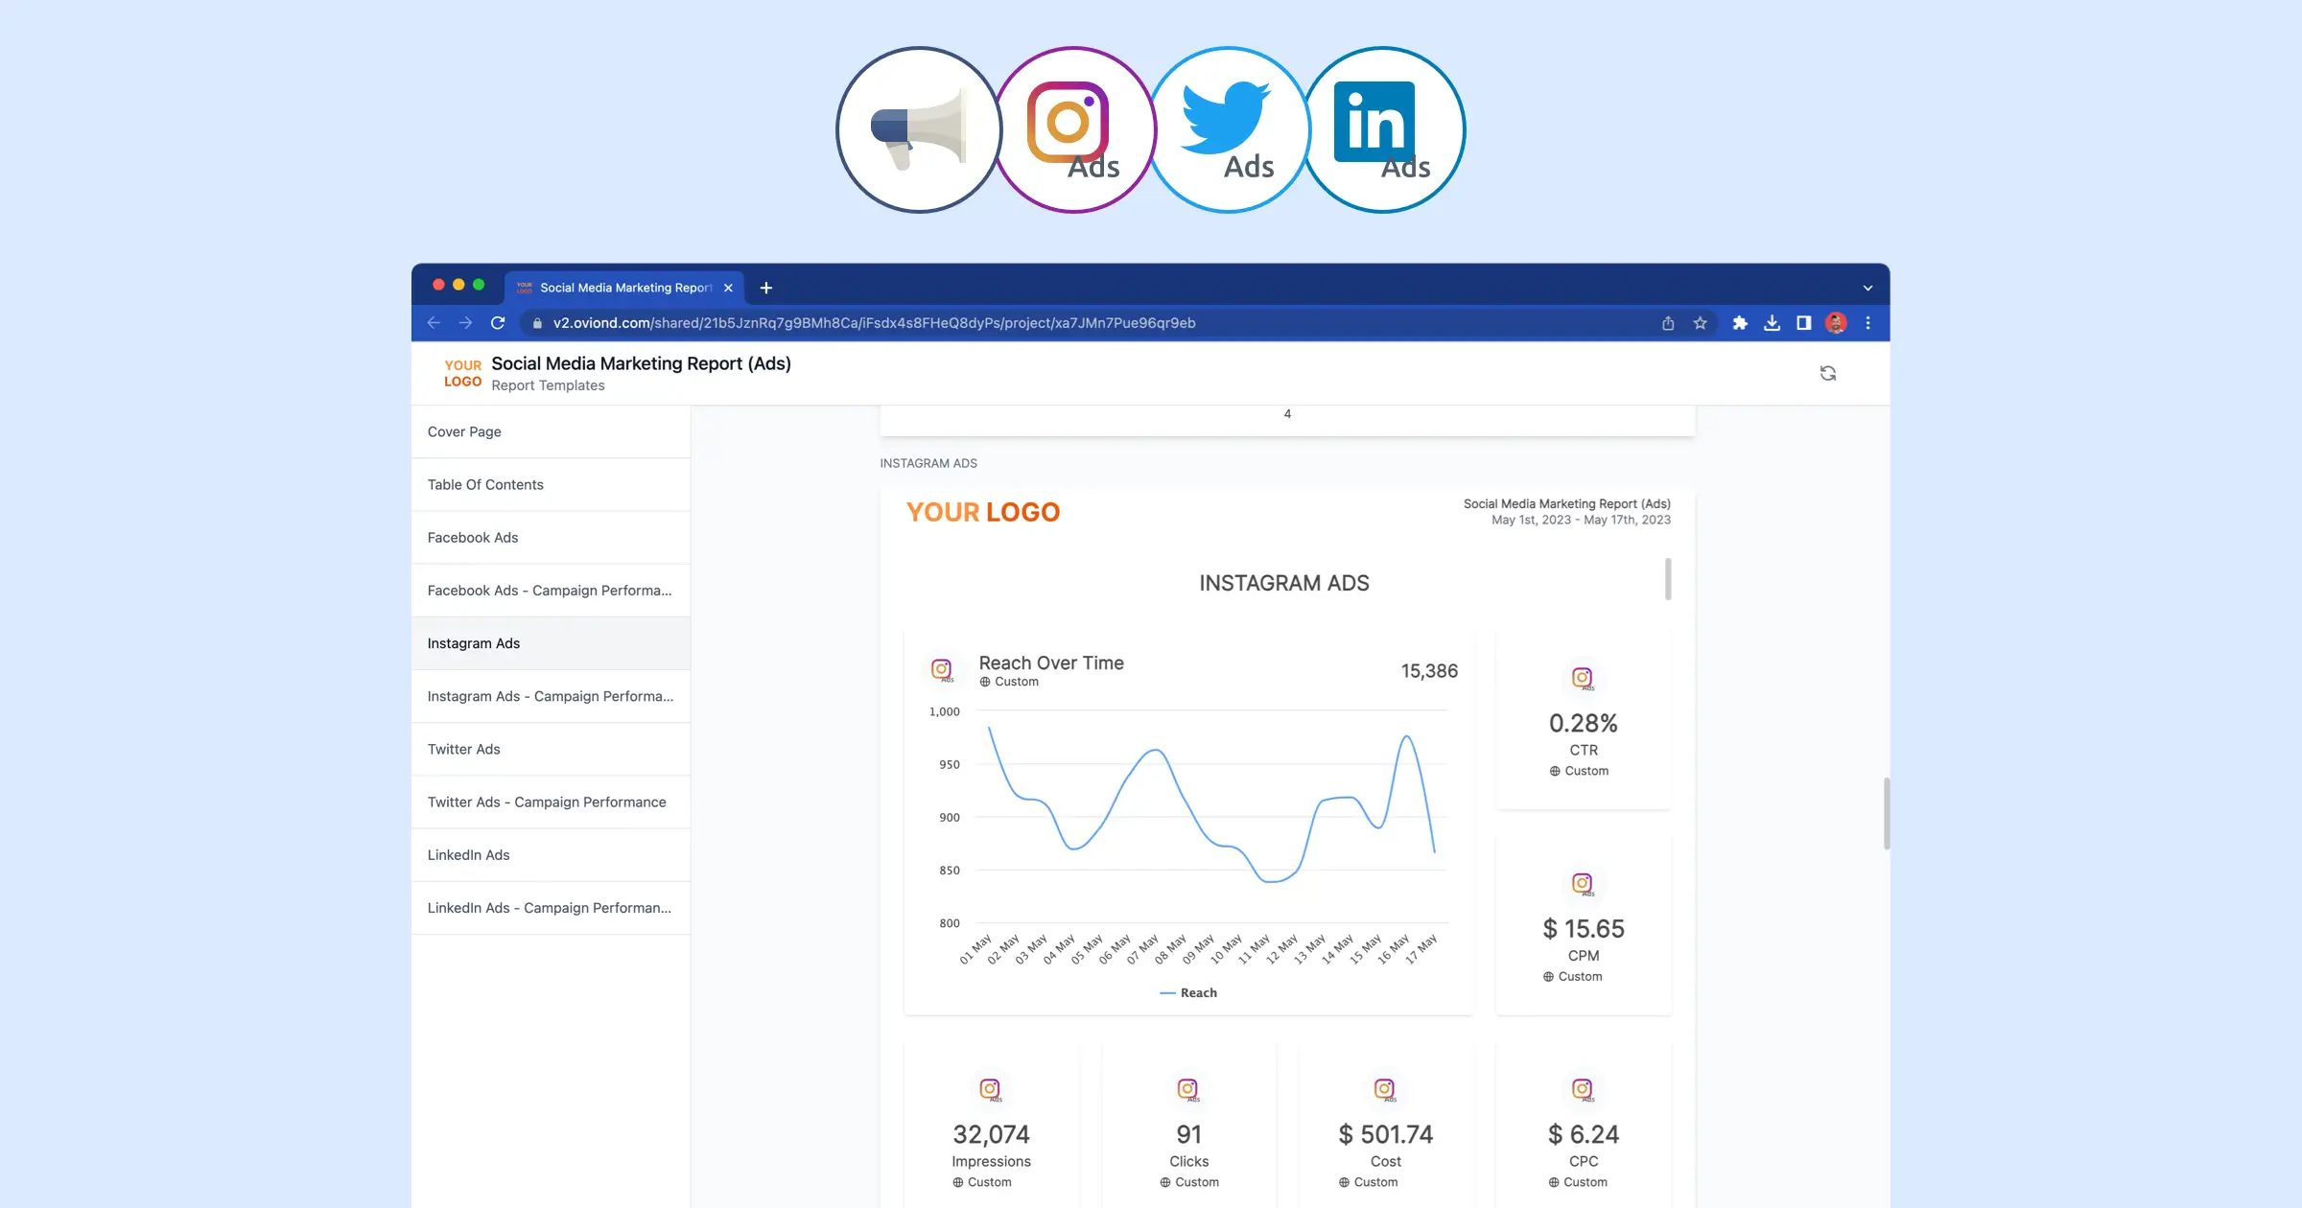Open the Cover Page section
The height and width of the screenshot is (1208, 2302).
551,431
